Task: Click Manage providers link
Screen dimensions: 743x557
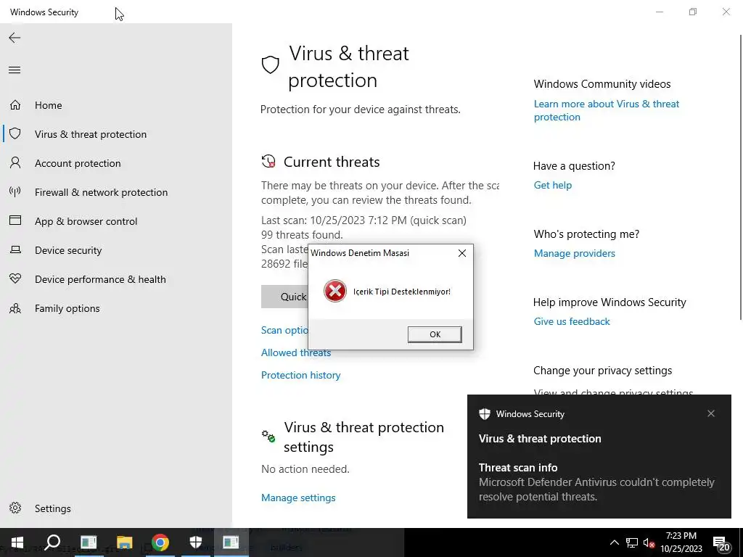Action: [575, 253]
